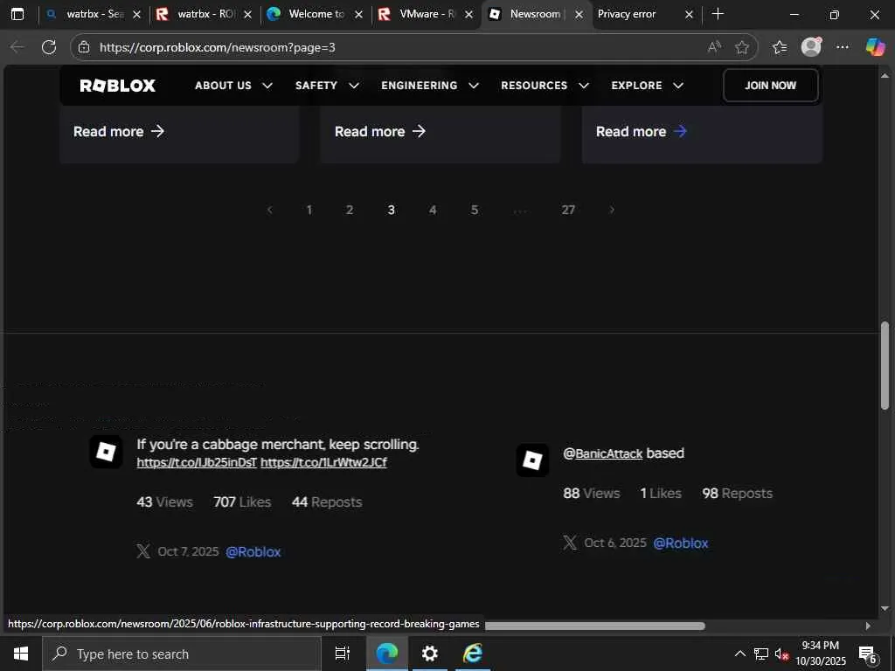Close the Newsroom tab
The width and height of the screenshot is (895, 671).
point(579,15)
